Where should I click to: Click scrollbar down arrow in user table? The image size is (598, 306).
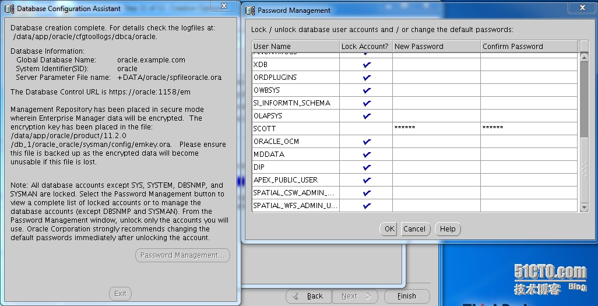[x=584, y=207]
